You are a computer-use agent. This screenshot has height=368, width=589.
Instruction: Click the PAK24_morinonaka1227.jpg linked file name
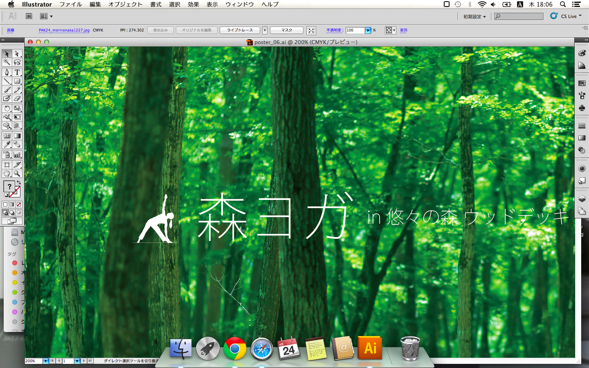[x=64, y=30]
